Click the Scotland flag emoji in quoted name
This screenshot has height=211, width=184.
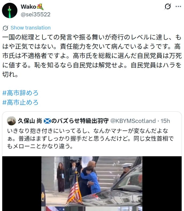(x=47, y=121)
